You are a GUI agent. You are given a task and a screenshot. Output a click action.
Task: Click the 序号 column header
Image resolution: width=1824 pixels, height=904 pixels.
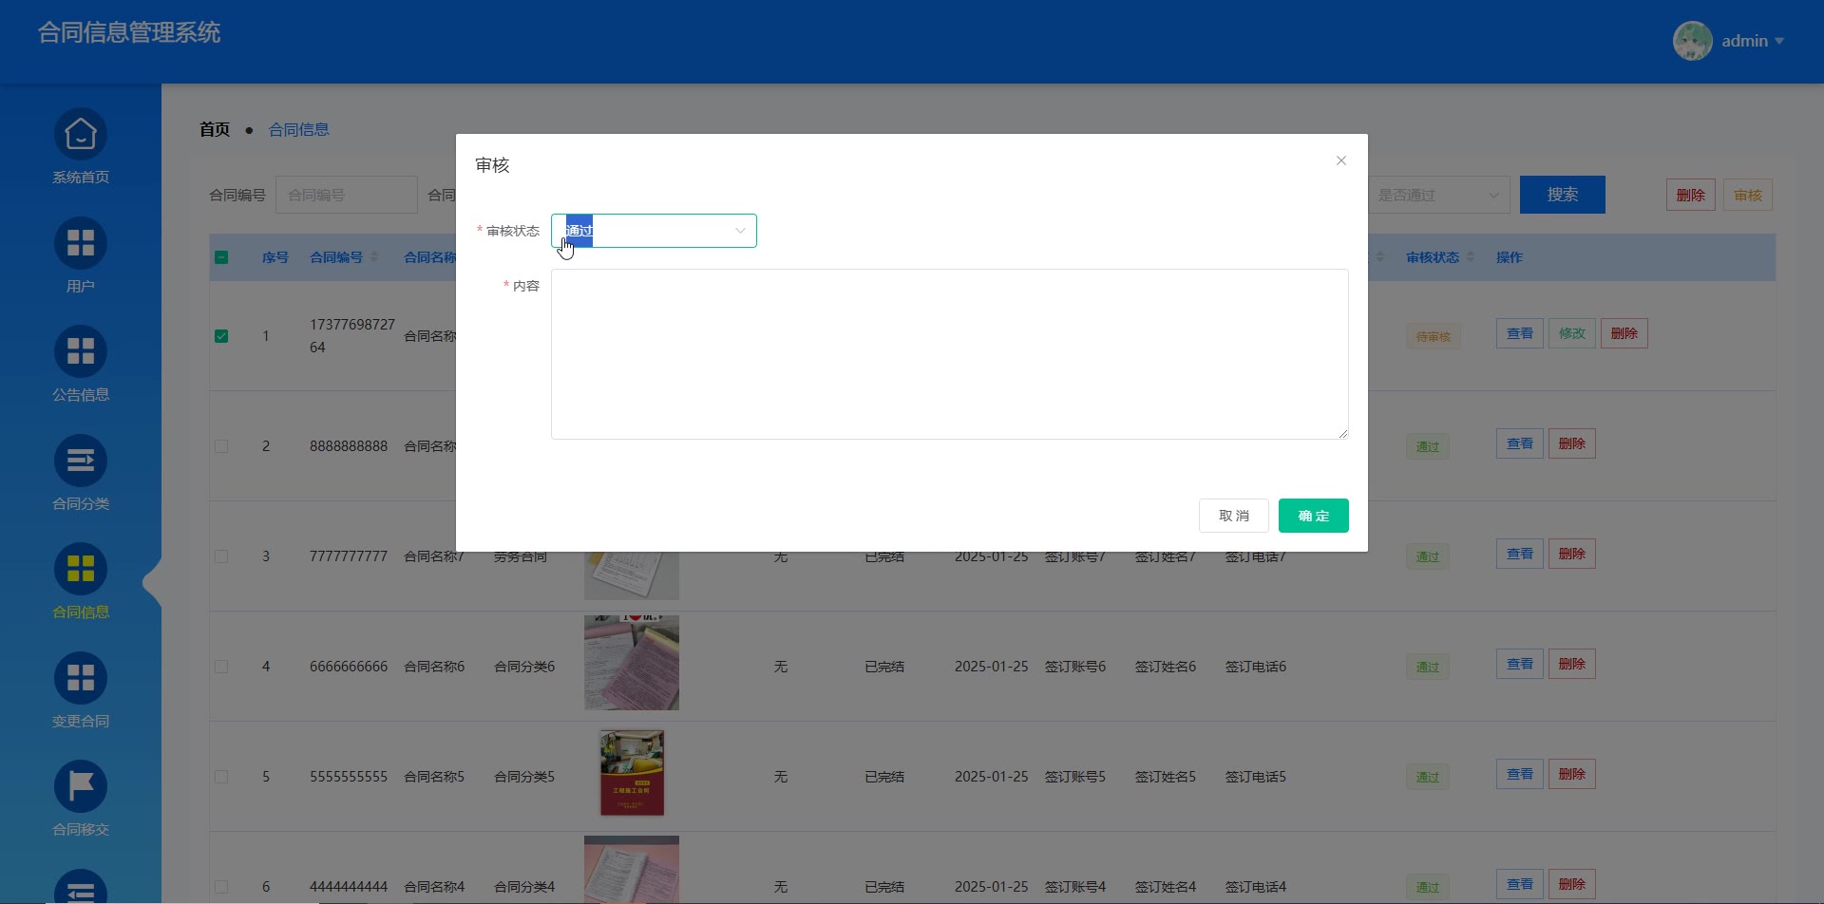(x=275, y=257)
